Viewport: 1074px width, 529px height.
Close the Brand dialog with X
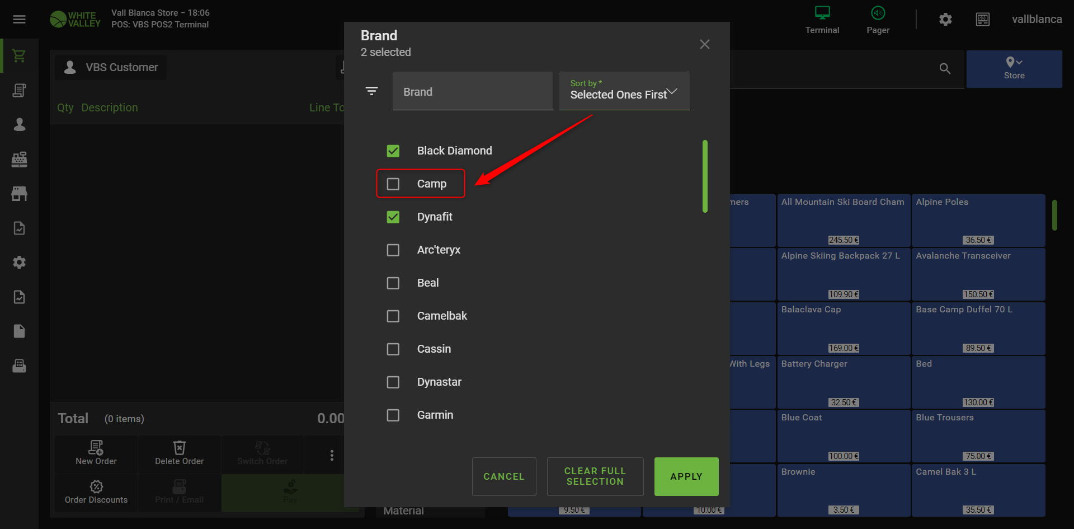point(705,44)
